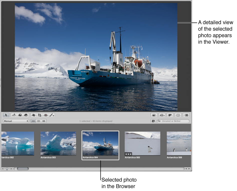Click the thumbnail size slider
This screenshot has width=237, height=191.
coord(7,169)
